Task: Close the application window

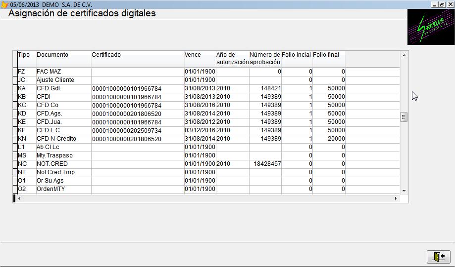Action: 450,4
